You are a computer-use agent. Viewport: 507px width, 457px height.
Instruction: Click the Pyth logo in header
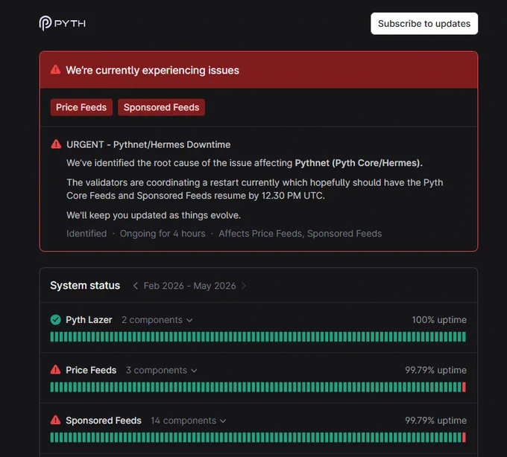click(x=63, y=23)
